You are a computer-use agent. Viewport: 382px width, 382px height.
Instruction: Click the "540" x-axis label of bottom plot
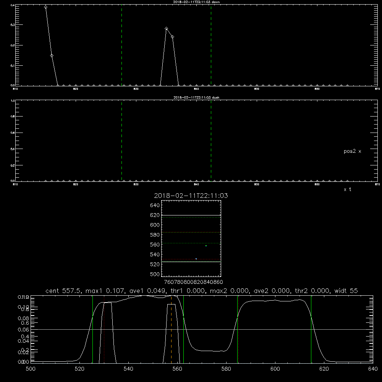pos(128,369)
